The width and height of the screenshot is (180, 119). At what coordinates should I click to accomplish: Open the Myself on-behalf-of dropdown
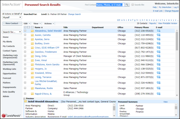point(12,18)
